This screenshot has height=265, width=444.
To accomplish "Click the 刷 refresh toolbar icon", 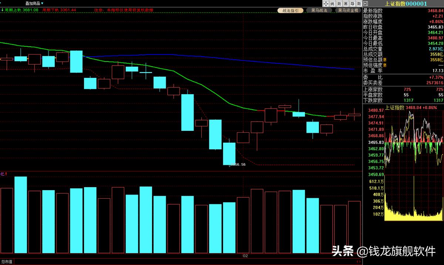I will (x=359, y=3).
